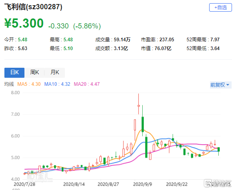The width and height of the screenshot is (234, 190).
Task: Click the 6.00 y-axis label
Action: (x=15, y=136)
